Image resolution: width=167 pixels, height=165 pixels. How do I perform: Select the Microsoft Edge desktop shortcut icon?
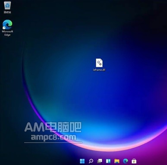[x=7, y=25]
